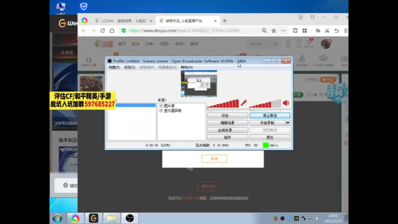
Task: Toggle the 显示器获取 source checkbox
Action: 161,111
